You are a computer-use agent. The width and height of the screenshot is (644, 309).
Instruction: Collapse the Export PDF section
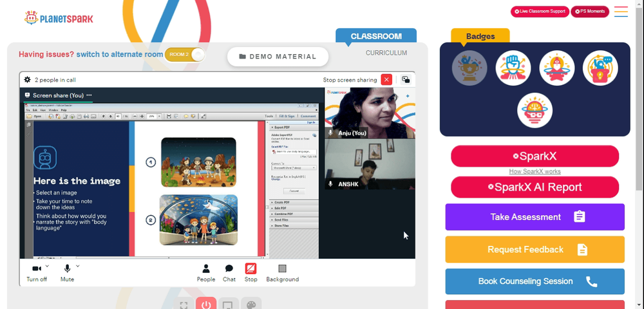click(x=293, y=127)
